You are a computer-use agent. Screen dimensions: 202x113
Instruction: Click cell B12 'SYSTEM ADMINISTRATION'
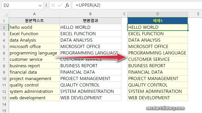(90, 91)
